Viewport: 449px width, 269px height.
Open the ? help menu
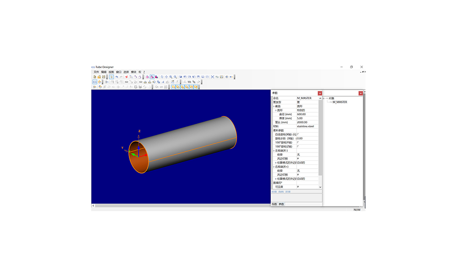(144, 72)
